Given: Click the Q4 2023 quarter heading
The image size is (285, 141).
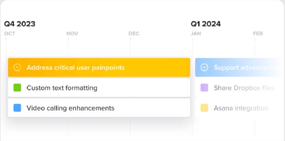Looking at the screenshot, I should pos(20,24).
